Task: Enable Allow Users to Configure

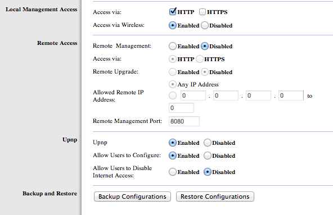Action: [x=173, y=155]
